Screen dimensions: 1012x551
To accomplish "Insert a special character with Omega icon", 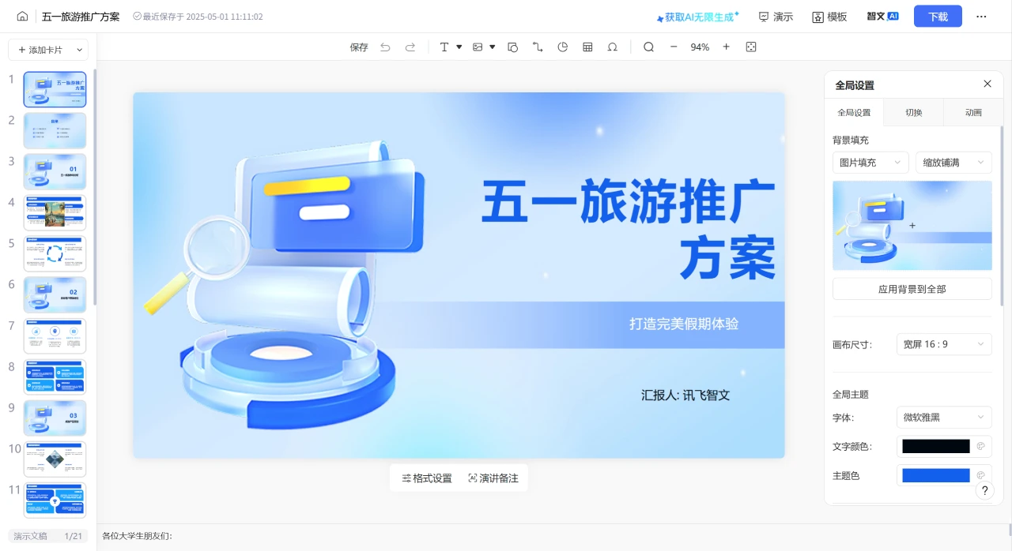I will click(x=613, y=47).
